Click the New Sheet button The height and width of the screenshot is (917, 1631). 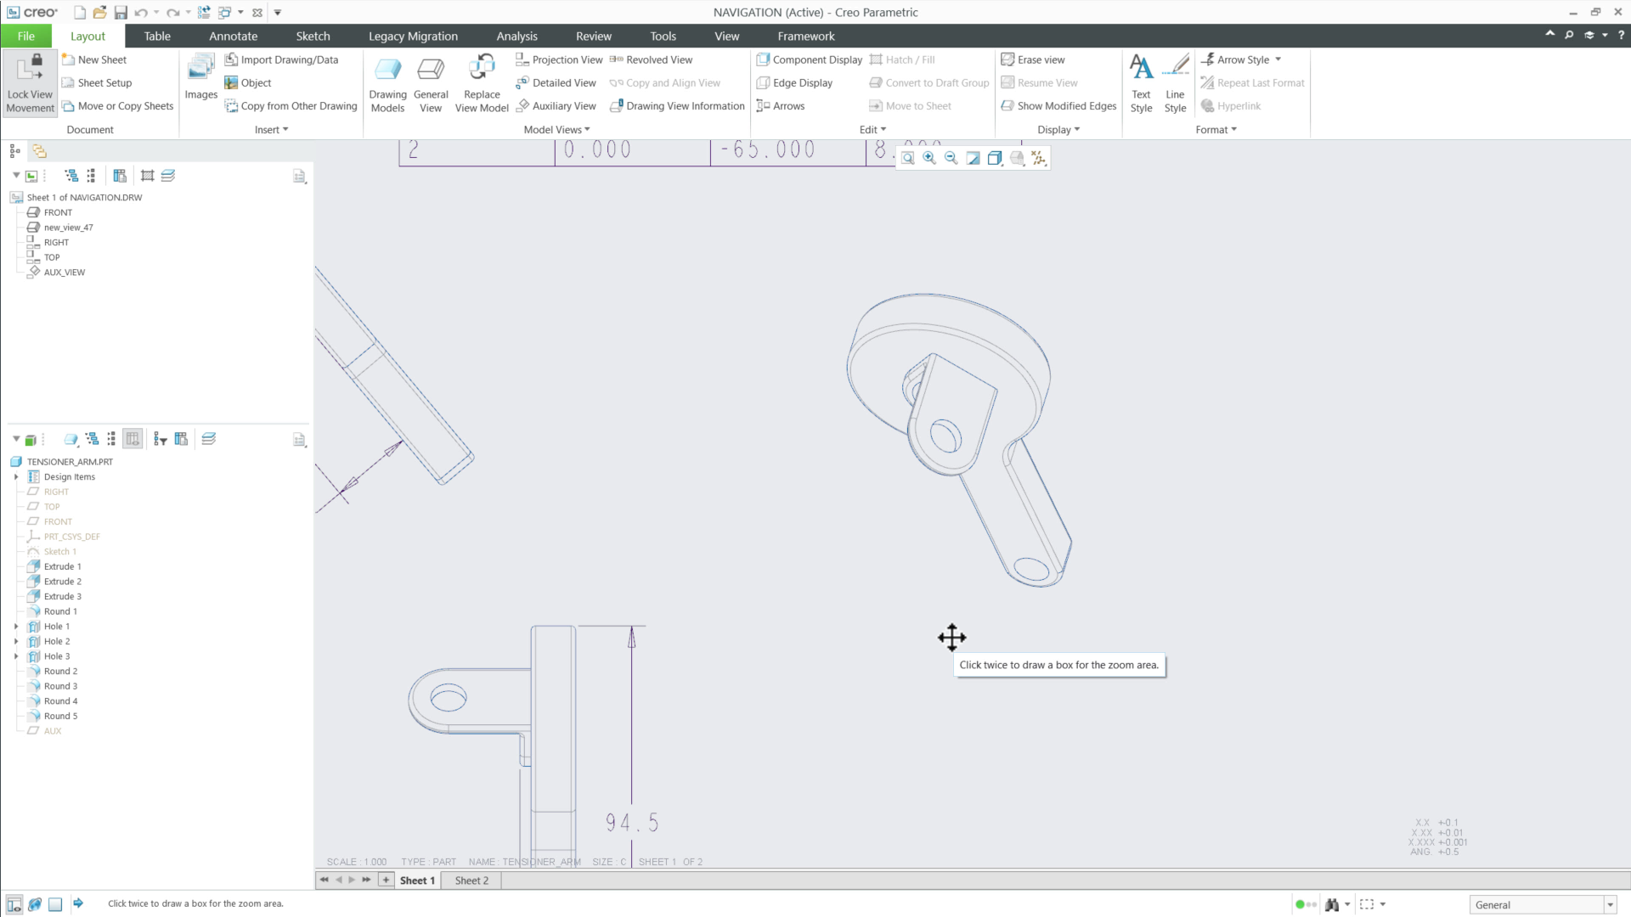click(x=94, y=59)
